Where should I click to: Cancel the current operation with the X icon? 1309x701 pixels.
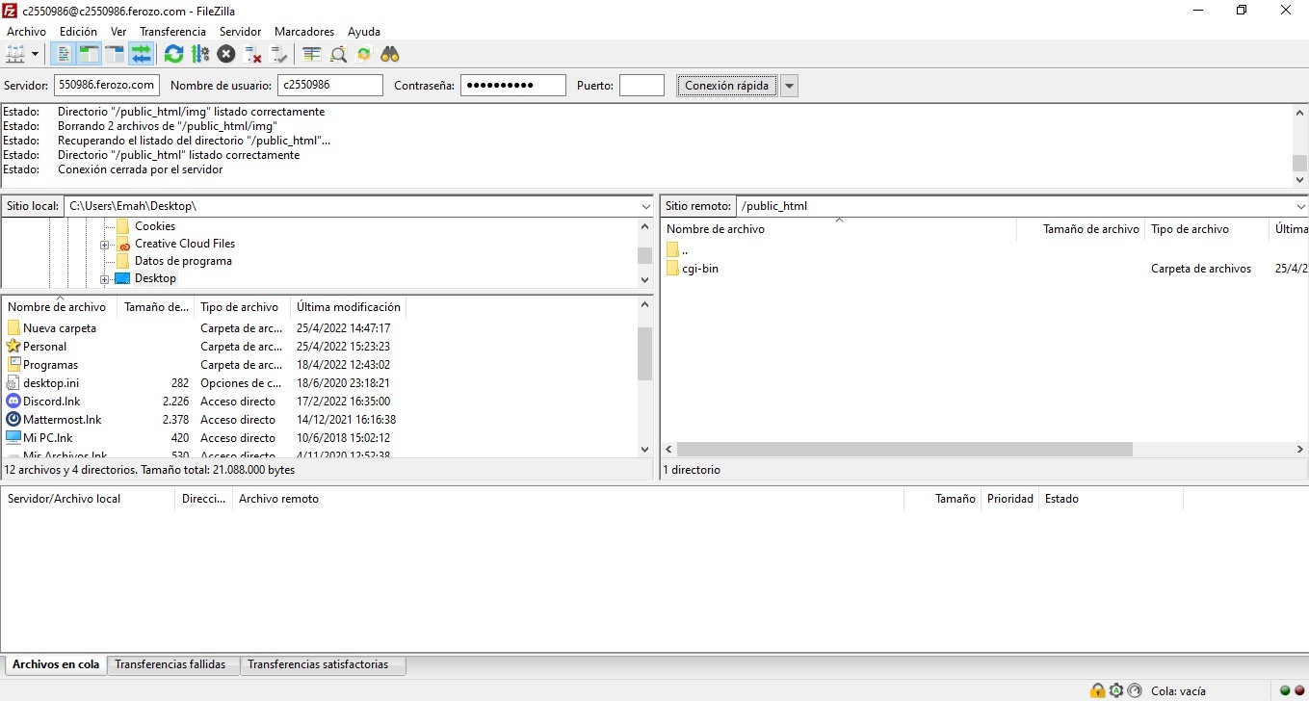(226, 54)
